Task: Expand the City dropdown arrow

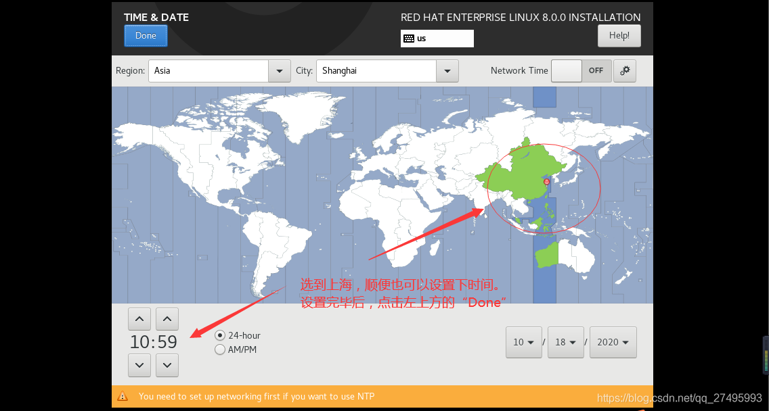Action: click(447, 71)
